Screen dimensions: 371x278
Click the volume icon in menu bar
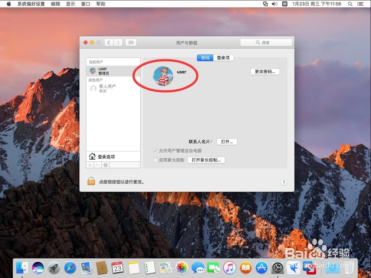point(274,4)
